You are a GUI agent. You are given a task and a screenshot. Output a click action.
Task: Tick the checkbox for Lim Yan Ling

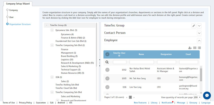point(108,87)
